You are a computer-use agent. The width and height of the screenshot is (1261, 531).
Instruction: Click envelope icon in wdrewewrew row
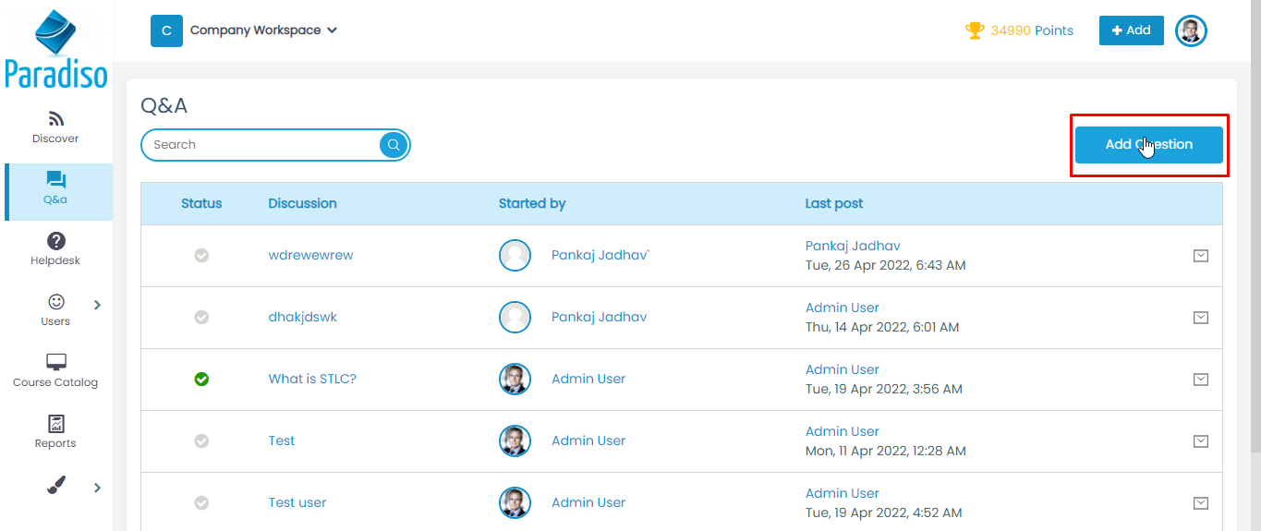coord(1200,256)
